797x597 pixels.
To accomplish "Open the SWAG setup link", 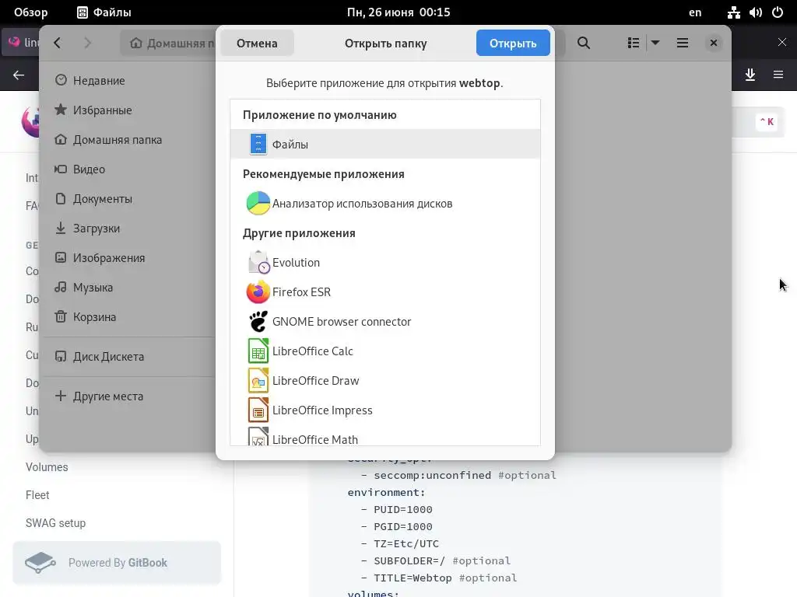I will [55, 523].
